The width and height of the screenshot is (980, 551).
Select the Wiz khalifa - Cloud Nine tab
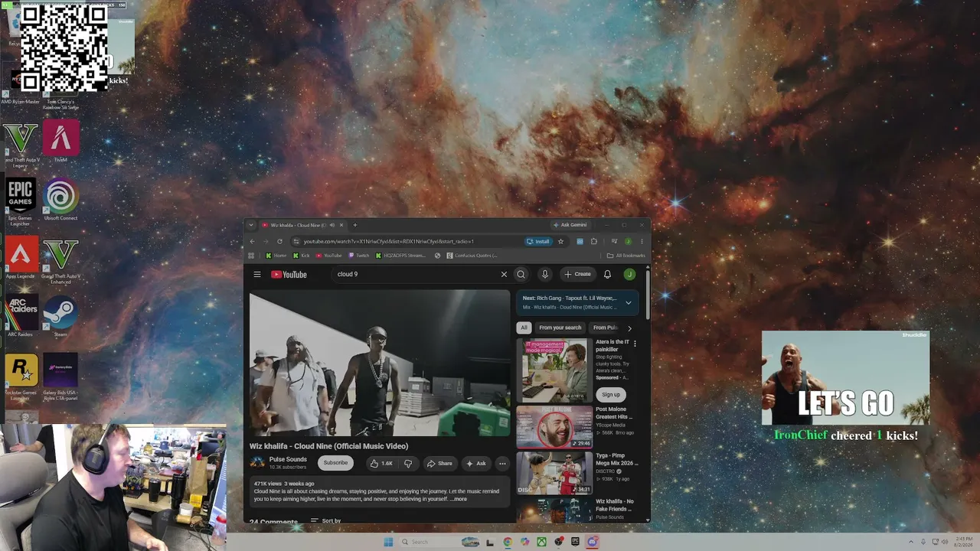pos(298,225)
